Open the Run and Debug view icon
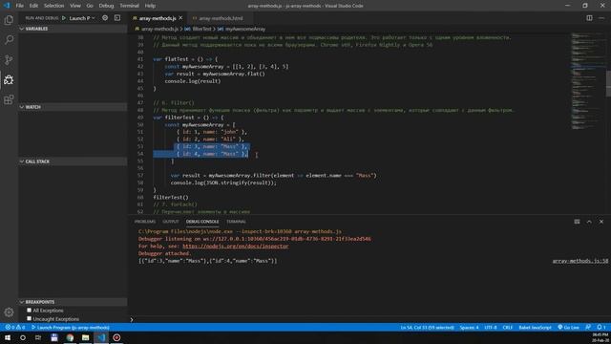 coord(9,80)
